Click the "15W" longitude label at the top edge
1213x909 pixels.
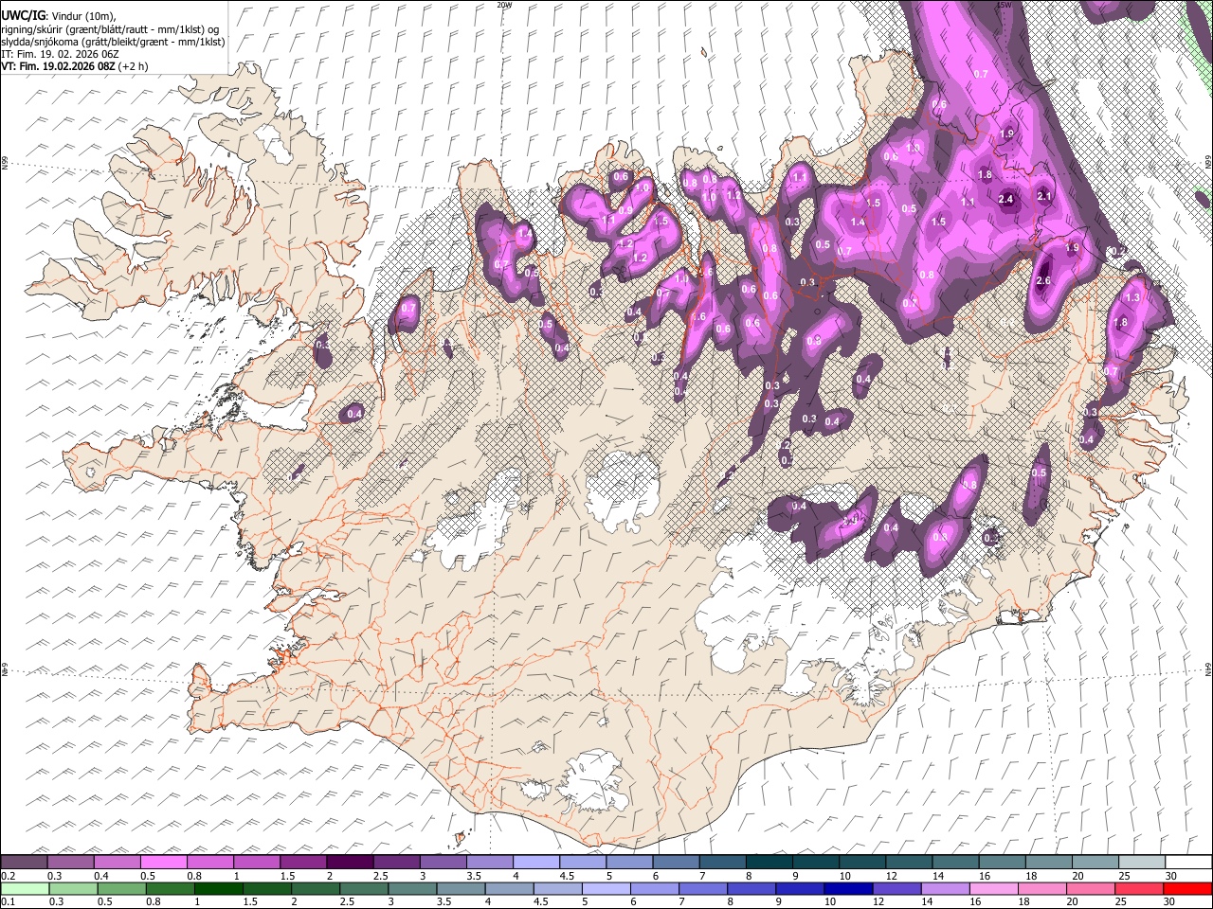point(1004,5)
